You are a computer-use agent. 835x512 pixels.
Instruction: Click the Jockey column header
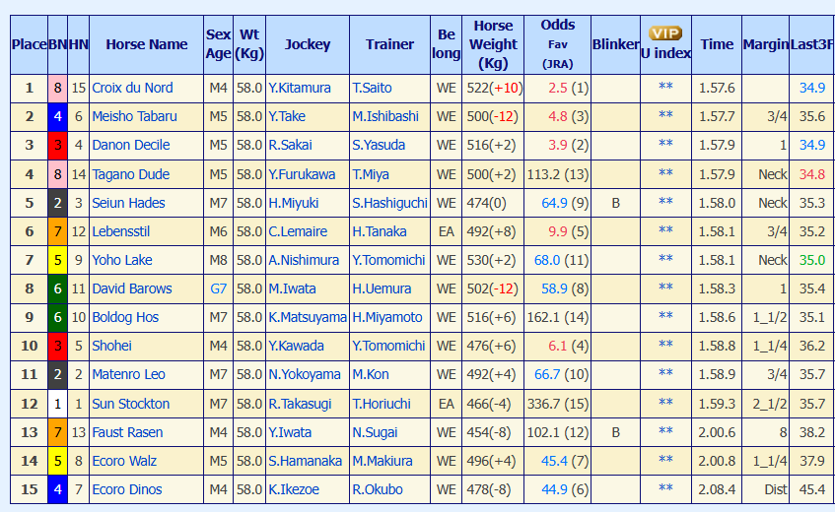(x=308, y=44)
